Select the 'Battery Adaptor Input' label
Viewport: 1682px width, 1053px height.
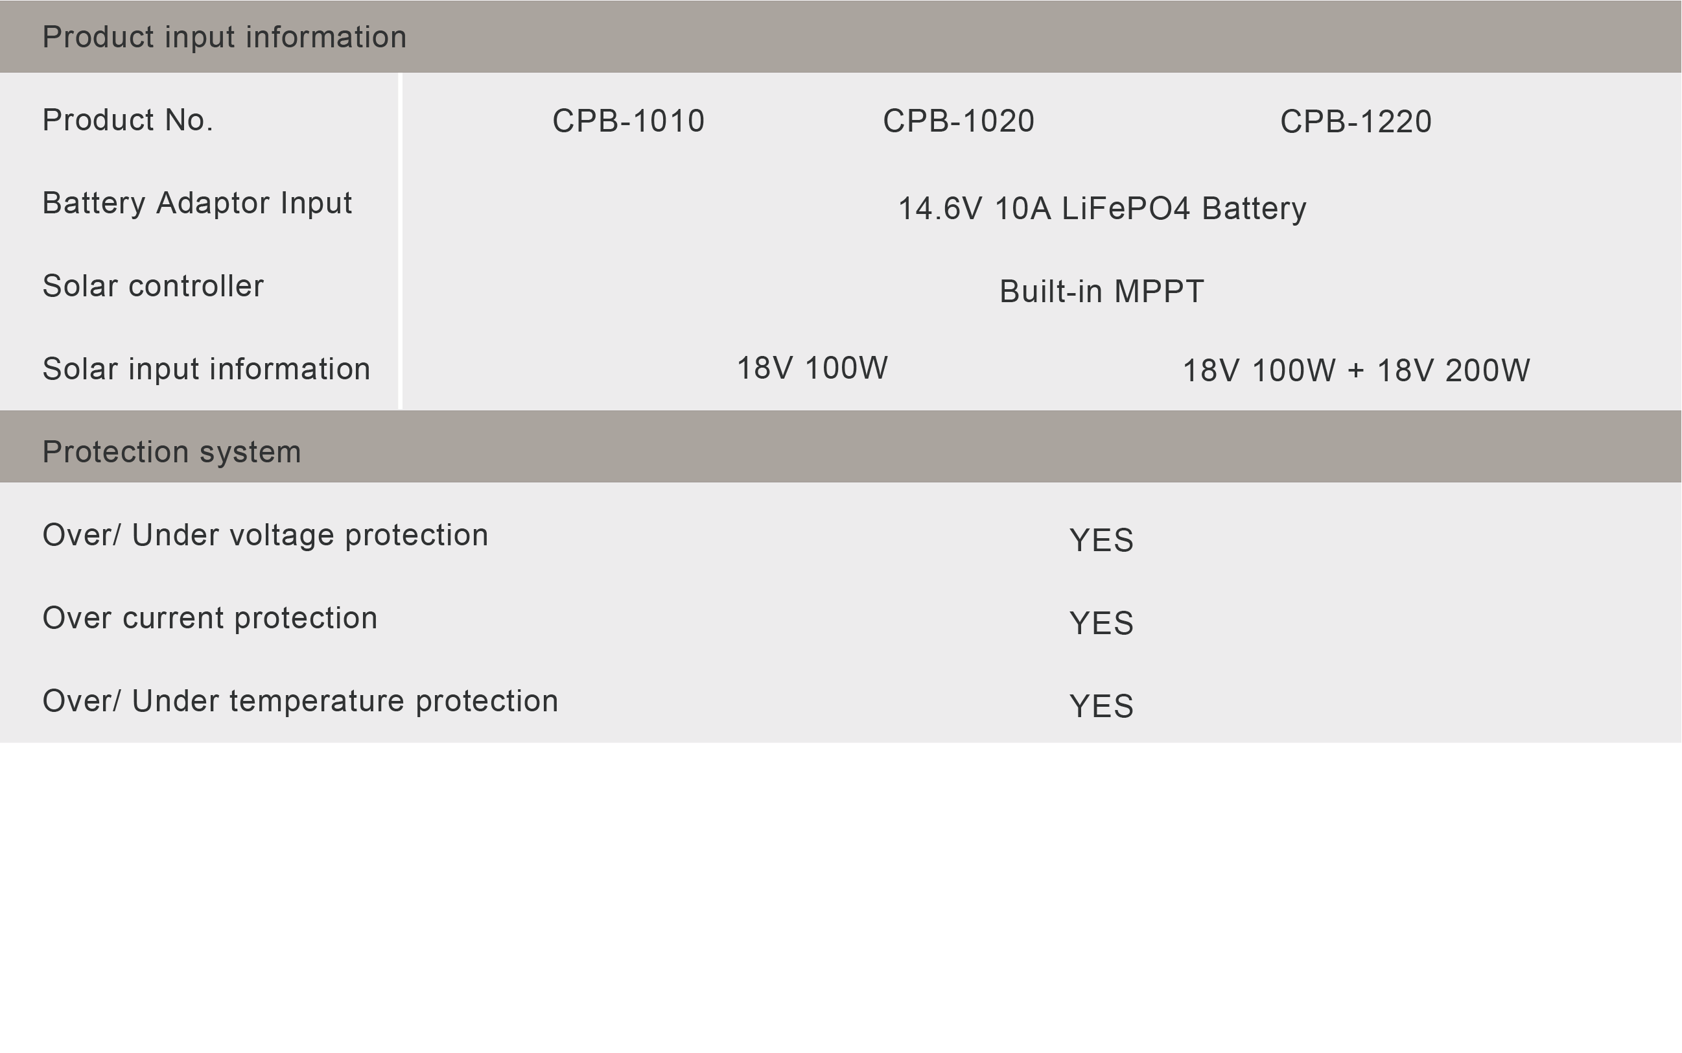point(197,204)
